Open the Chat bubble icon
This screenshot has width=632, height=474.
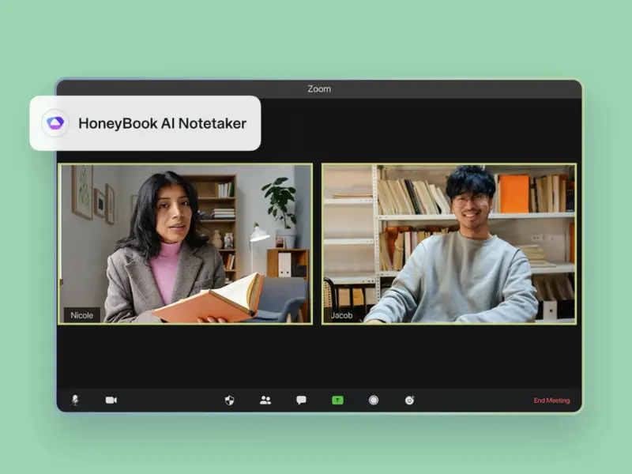point(301,400)
